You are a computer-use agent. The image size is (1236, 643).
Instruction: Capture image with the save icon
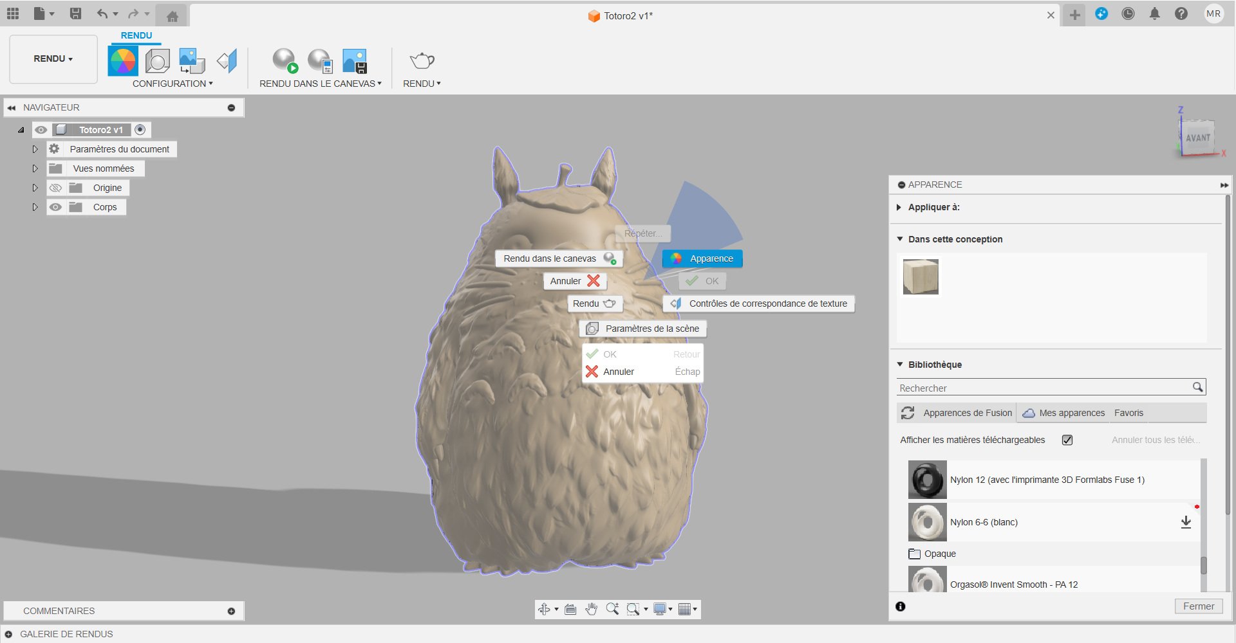click(x=355, y=61)
